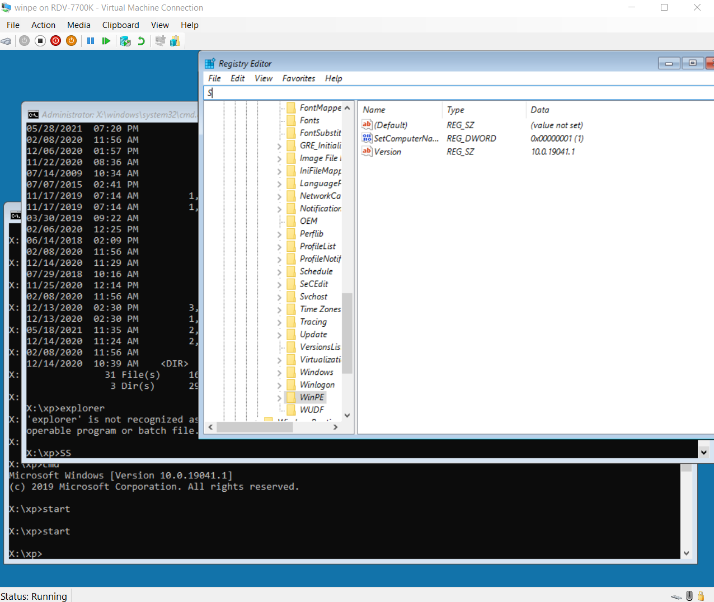Expand the Time Zones key
Viewport: 714px width, 602px height.
(279, 309)
